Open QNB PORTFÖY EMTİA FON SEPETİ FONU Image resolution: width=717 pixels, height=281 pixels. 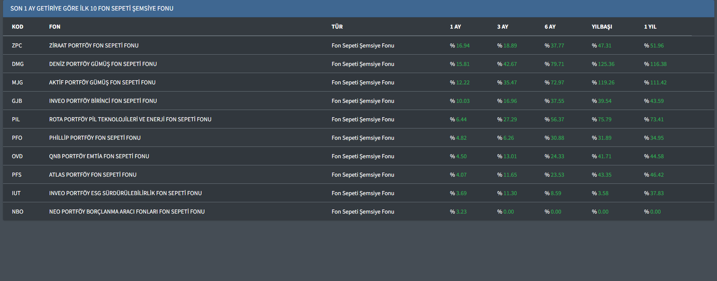pos(99,156)
